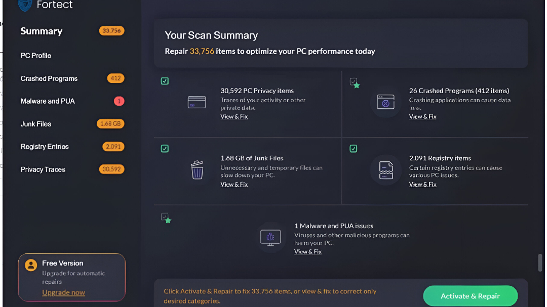Click the Upgrade now link

[x=63, y=292]
